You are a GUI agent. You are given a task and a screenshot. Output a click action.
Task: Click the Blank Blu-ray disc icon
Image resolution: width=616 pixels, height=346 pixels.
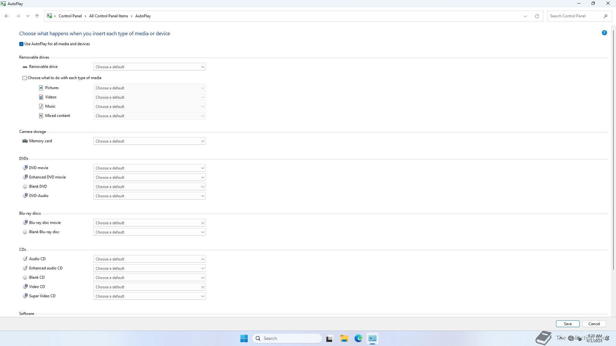click(25, 232)
